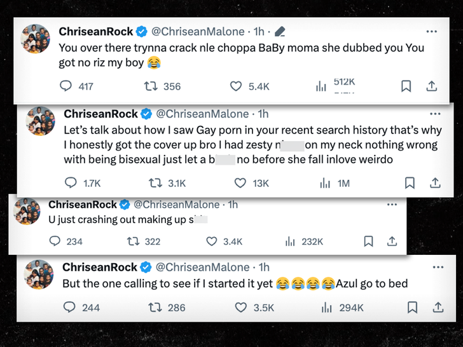Reply to the tweet with 1.7K replies

pos(71,183)
